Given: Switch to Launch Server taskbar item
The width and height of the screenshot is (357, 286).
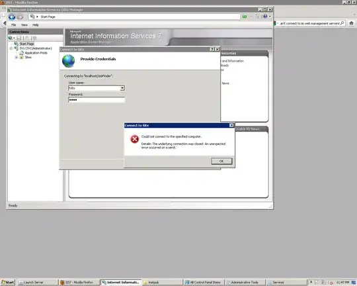Looking at the screenshot, I should point(38,282).
